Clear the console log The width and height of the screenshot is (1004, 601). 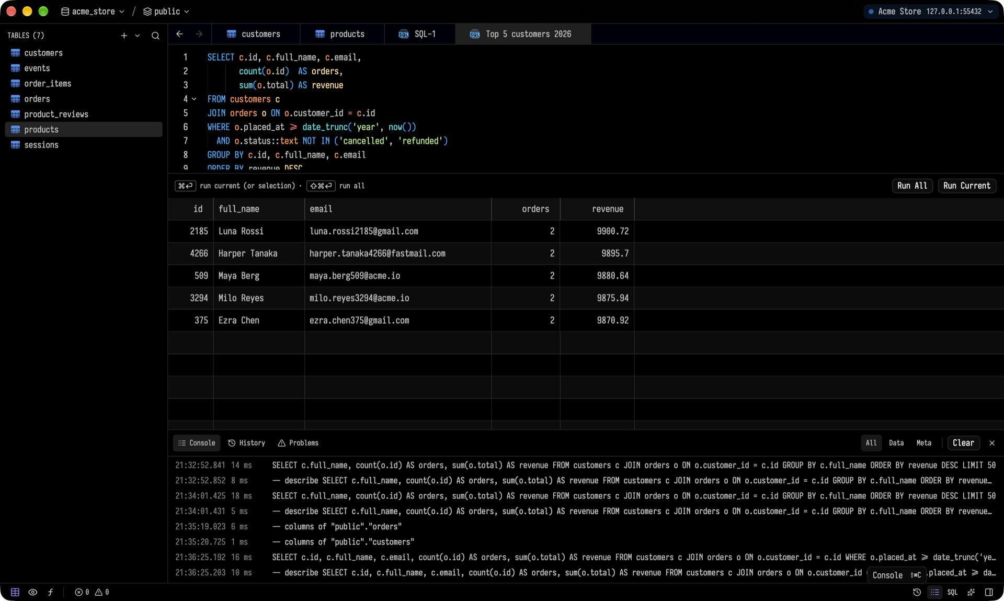tap(963, 443)
